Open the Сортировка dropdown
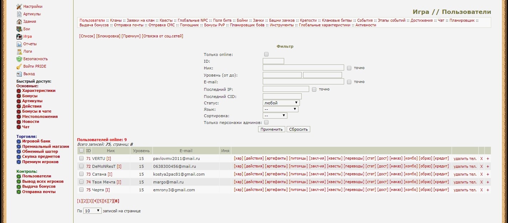Screen dimensions: 508x223 275,115
